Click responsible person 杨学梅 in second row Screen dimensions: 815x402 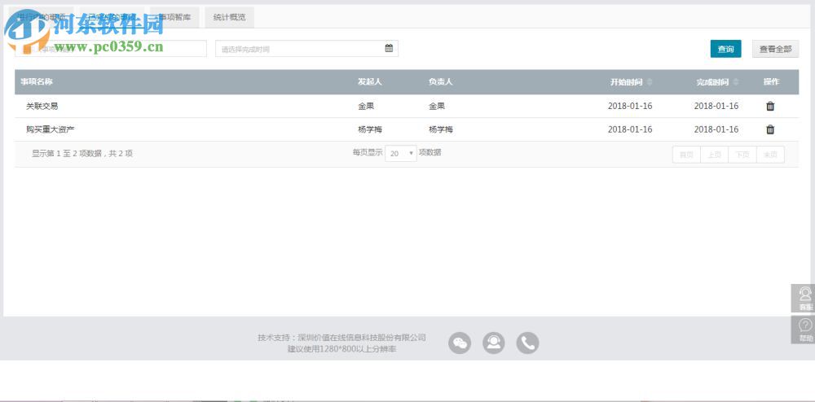[440, 129]
